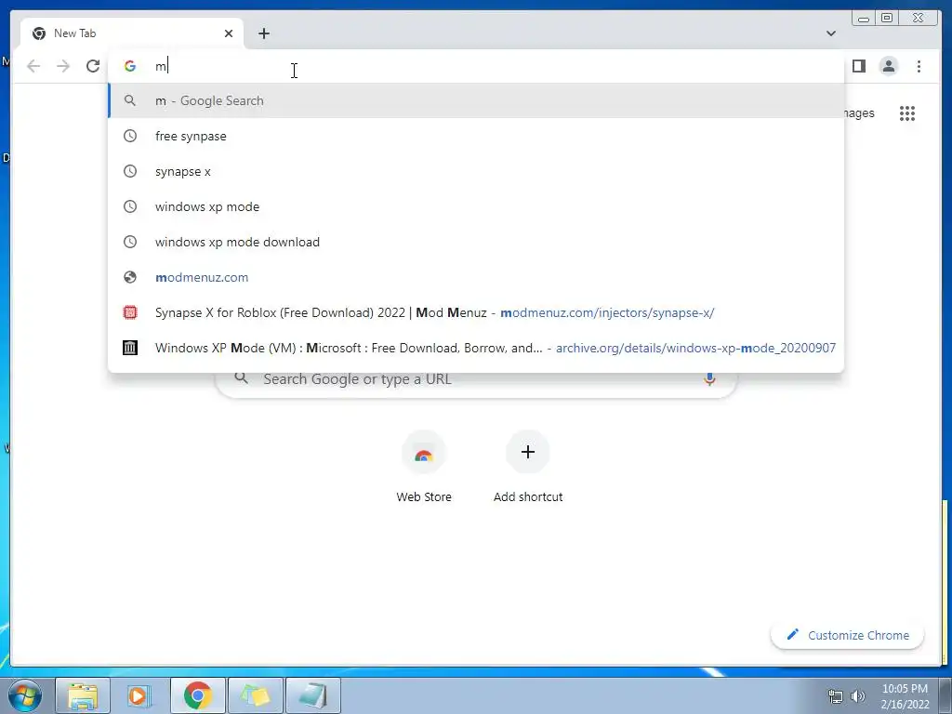The width and height of the screenshot is (952, 714).
Task: Launch Windows Media Player from taskbar
Action: click(139, 695)
